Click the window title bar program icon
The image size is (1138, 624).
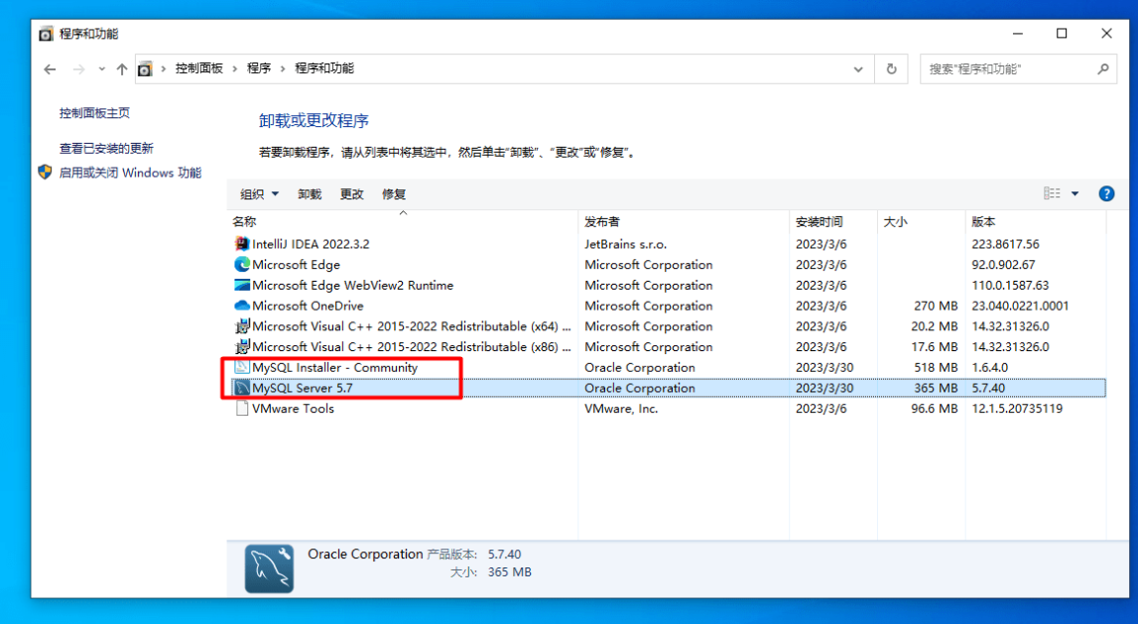[46, 34]
